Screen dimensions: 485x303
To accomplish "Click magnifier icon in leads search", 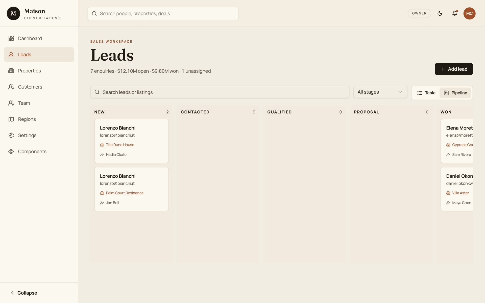I will (x=97, y=92).
